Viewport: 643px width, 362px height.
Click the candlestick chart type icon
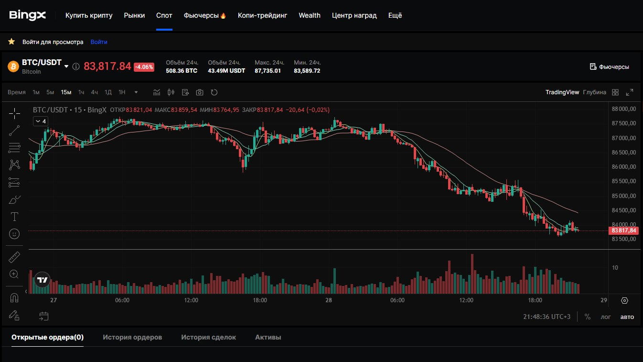tap(171, 92)
